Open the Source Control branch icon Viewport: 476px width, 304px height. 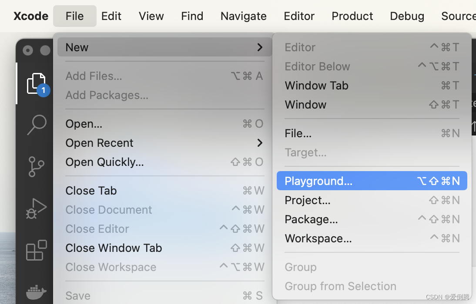coord(36,167)
